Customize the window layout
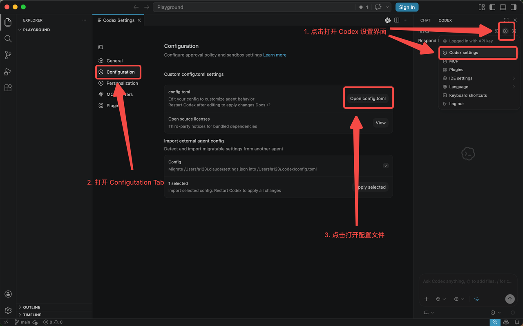This screenshot has width=523, height=326. coord(482,7)
